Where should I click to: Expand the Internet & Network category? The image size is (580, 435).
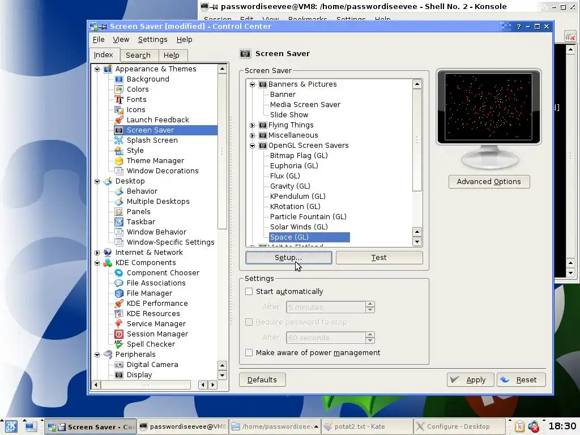[x=97, y=253]
